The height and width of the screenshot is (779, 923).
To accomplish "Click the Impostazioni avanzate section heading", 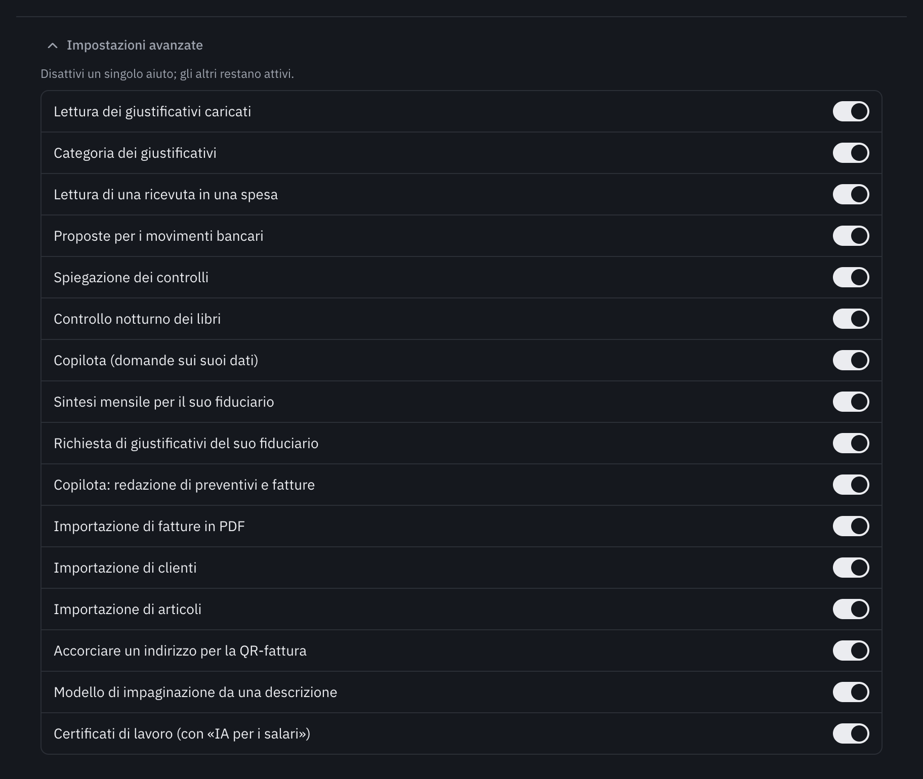I will pos(135,46).
